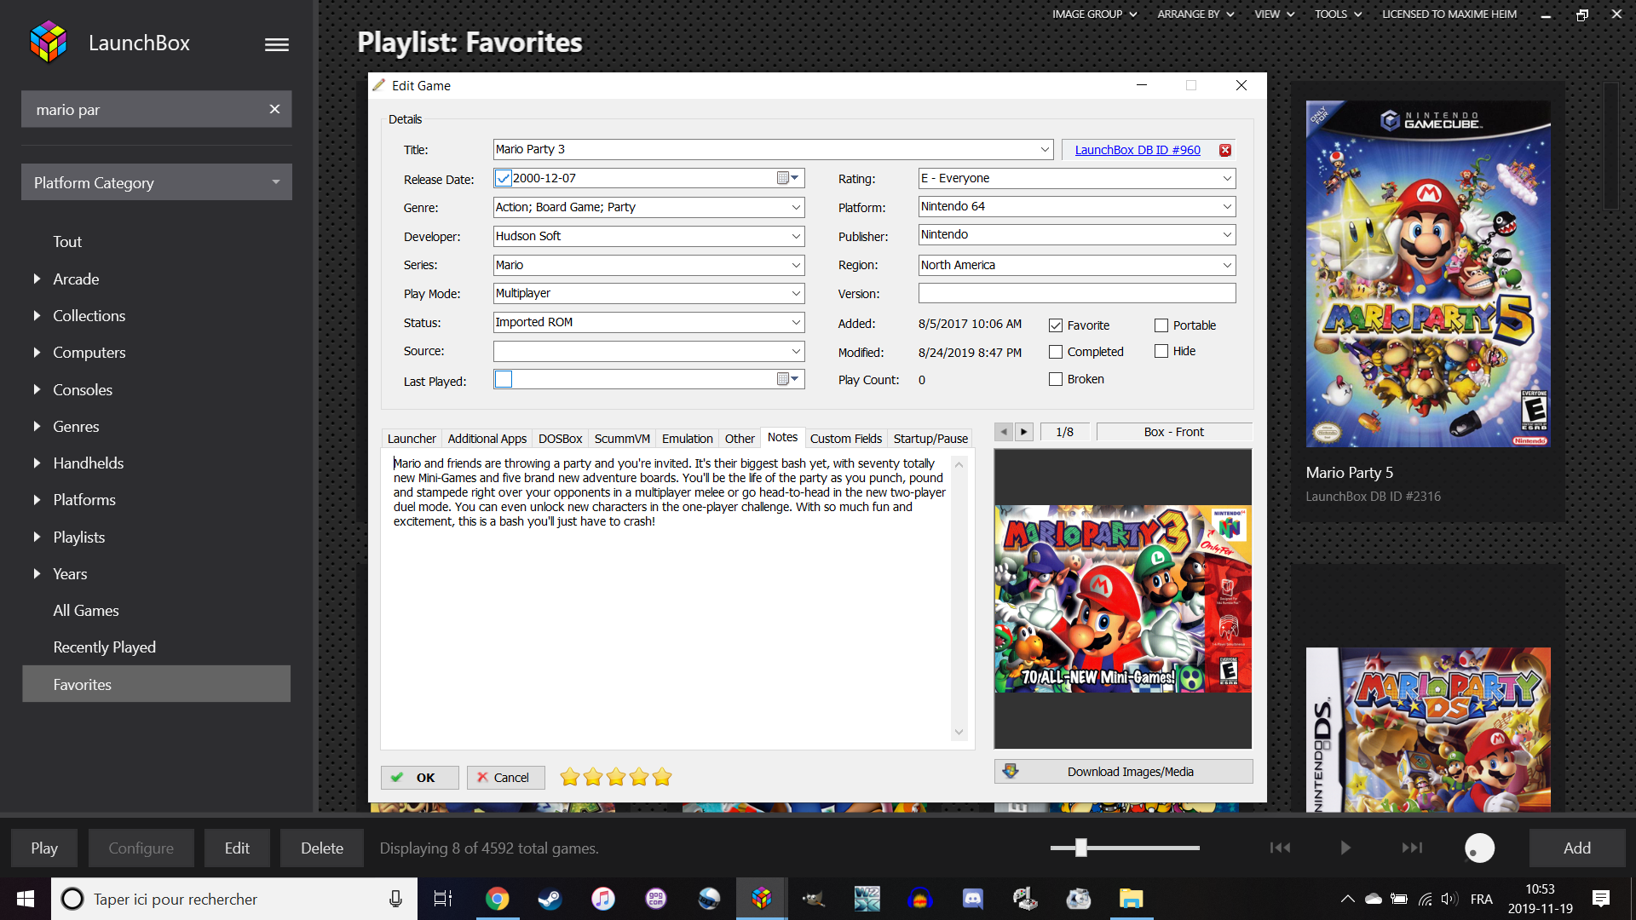Screen dimensions: 1636x920
Task: Open the Arrange By menu
Action: [1195, 14]
